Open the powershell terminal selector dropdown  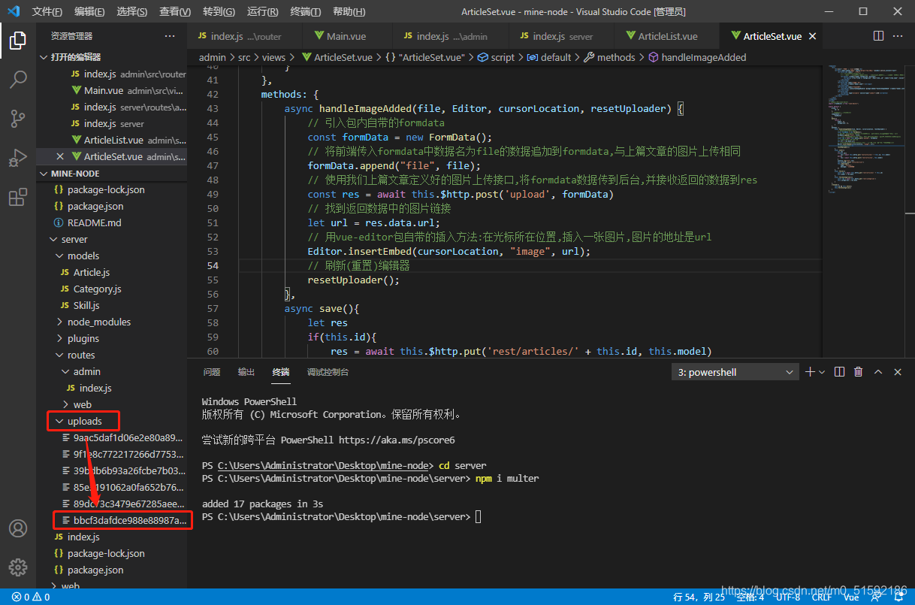click(735, 372)
